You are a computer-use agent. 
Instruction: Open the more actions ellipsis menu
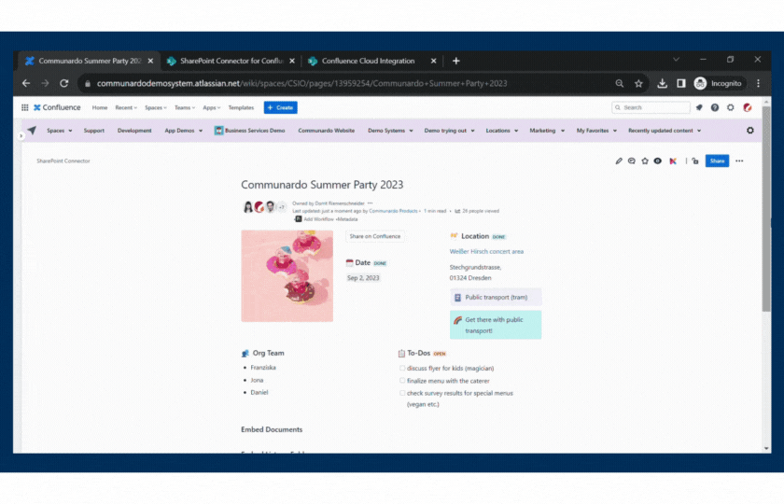point(739,161)
